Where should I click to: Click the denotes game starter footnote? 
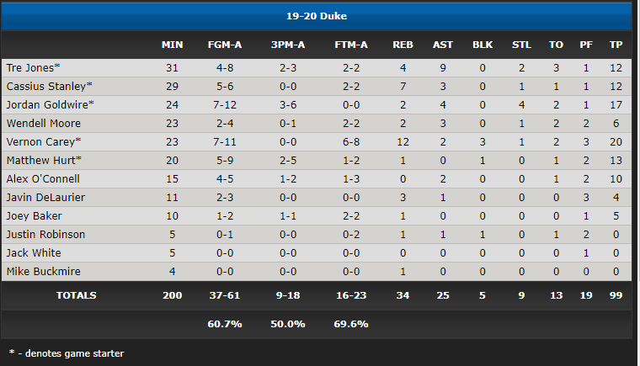[67, 353]
